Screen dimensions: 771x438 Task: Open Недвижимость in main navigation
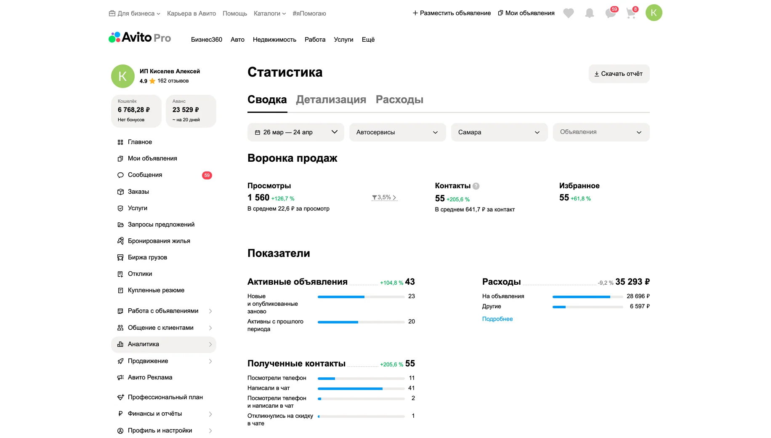point(274,40)
